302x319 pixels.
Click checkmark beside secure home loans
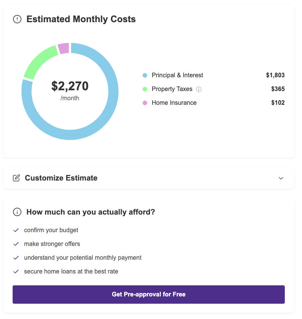click(x=16, y=272)
